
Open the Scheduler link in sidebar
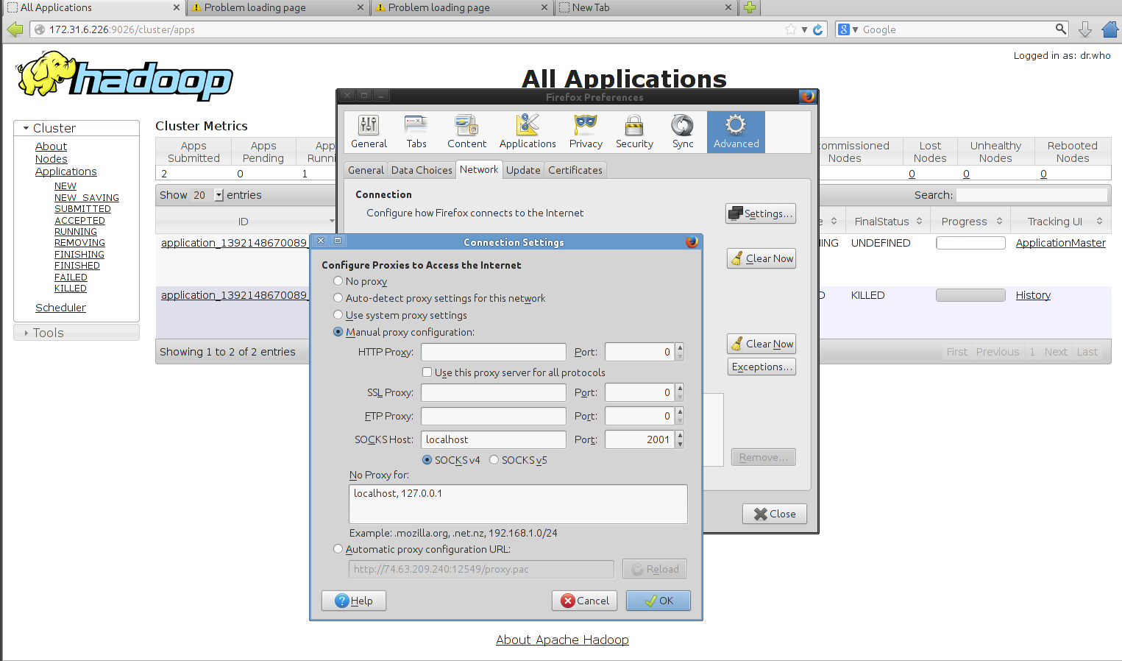click(x=60, y=308)
